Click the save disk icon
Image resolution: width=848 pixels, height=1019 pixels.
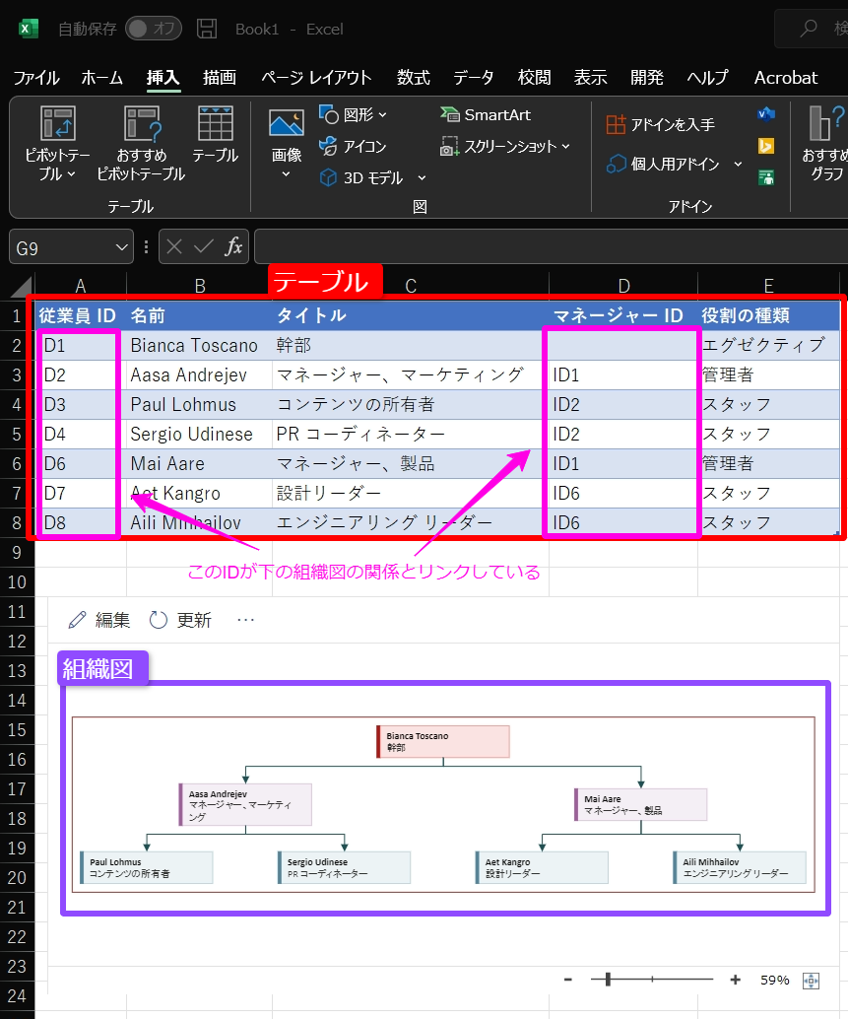click(207, 29)
